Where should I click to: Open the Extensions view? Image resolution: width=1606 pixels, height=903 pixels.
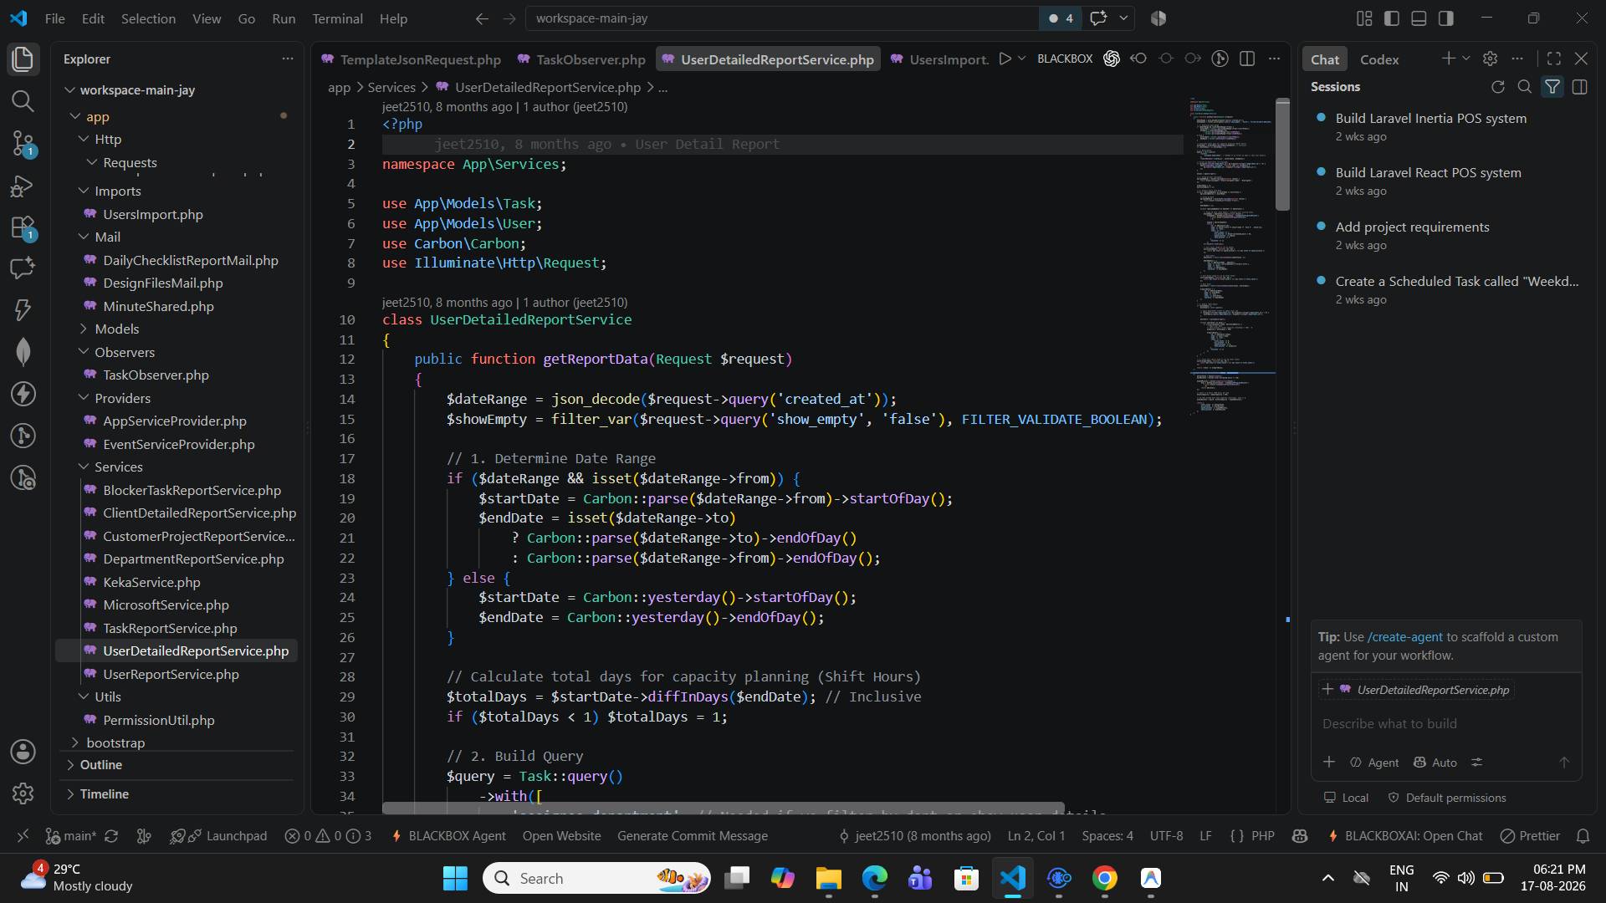coord(23,227)
